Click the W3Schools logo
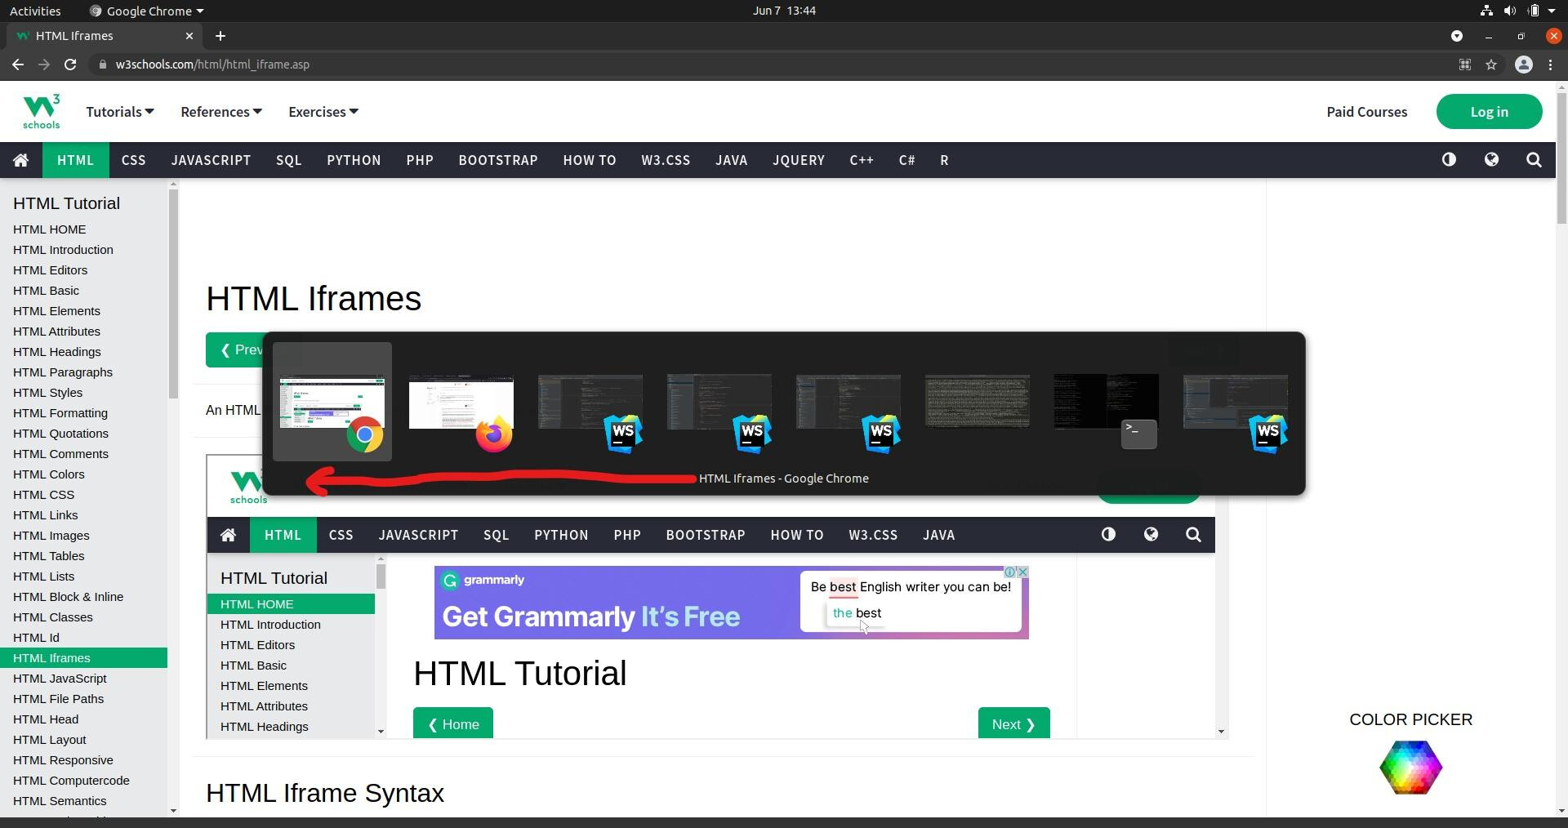 (x=41, y=112)
